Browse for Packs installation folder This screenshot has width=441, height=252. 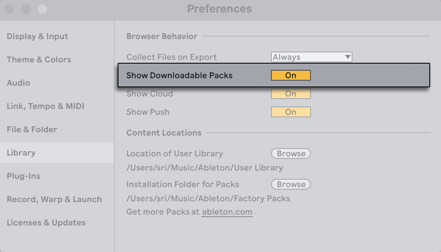tap(291, 184)
